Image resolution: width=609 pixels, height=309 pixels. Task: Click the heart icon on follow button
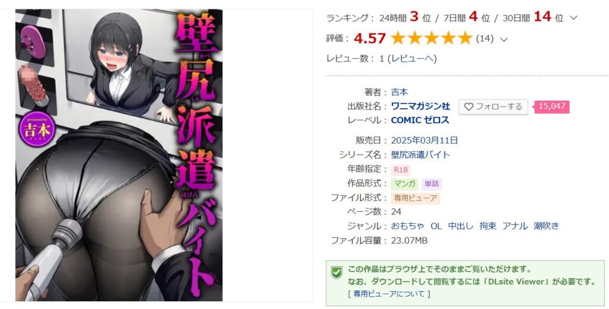469,107
